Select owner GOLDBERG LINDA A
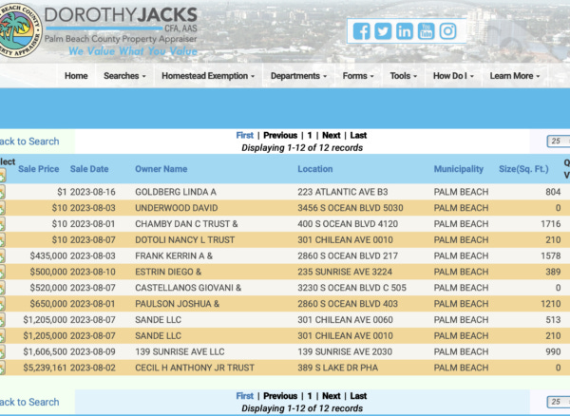Screen dimensions: 570x416 (x=176, y=192)
